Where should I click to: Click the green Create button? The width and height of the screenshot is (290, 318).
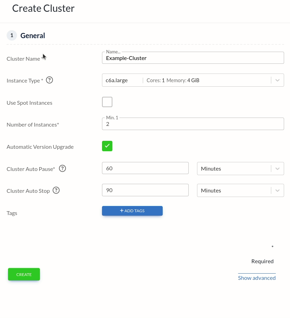click(x=24, y=274)
